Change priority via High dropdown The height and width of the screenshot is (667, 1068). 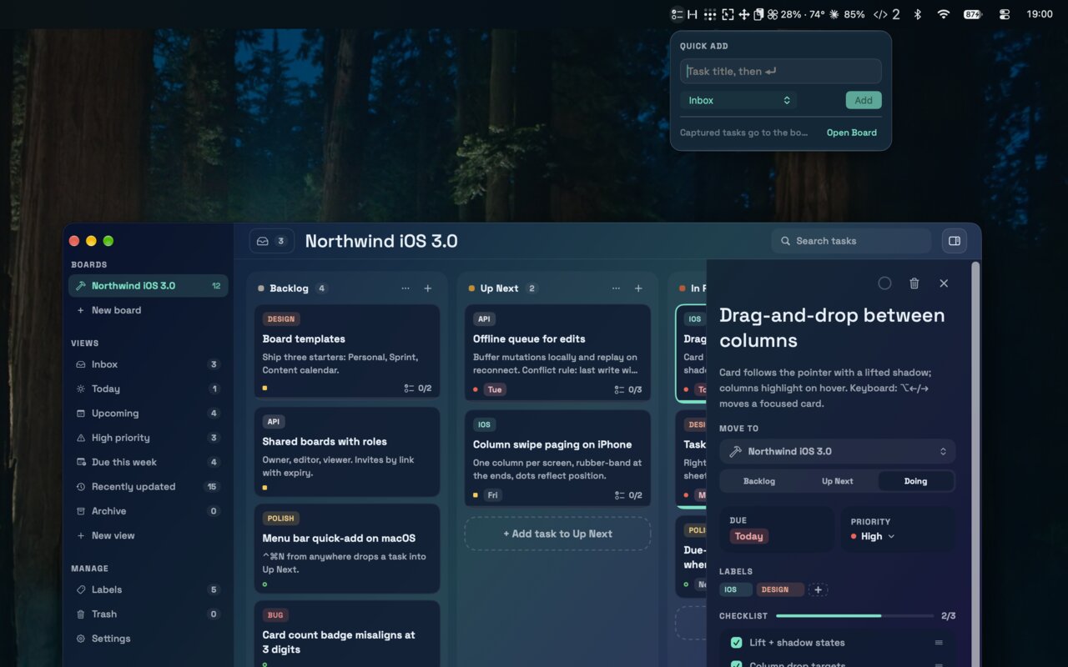(873, 536)
